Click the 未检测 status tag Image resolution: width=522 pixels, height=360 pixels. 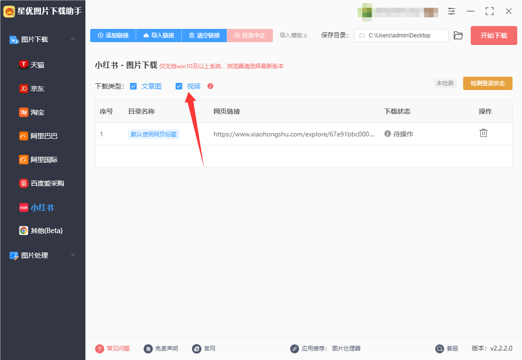tap(445, 83)
